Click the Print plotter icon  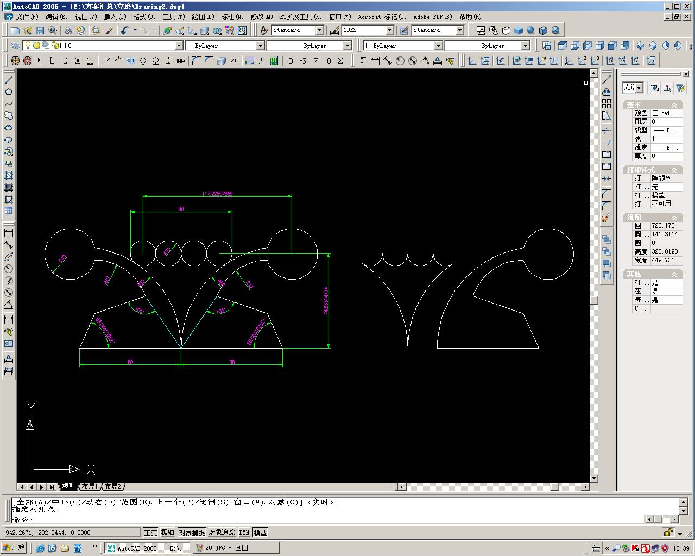(x=68, y=31)
